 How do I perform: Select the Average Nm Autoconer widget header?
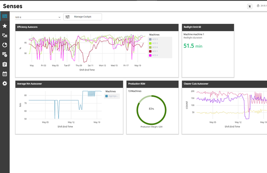tap(69, 84)
